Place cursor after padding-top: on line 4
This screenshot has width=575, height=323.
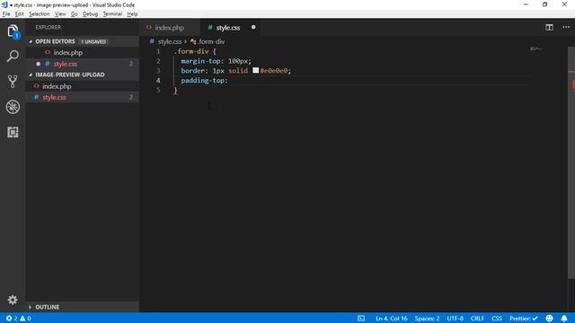click(x=228, y=80)
